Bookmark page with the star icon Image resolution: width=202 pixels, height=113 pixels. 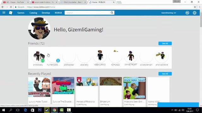195,7
